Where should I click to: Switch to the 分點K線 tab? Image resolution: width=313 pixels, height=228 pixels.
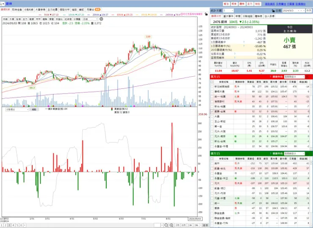[x=28, y=10]
